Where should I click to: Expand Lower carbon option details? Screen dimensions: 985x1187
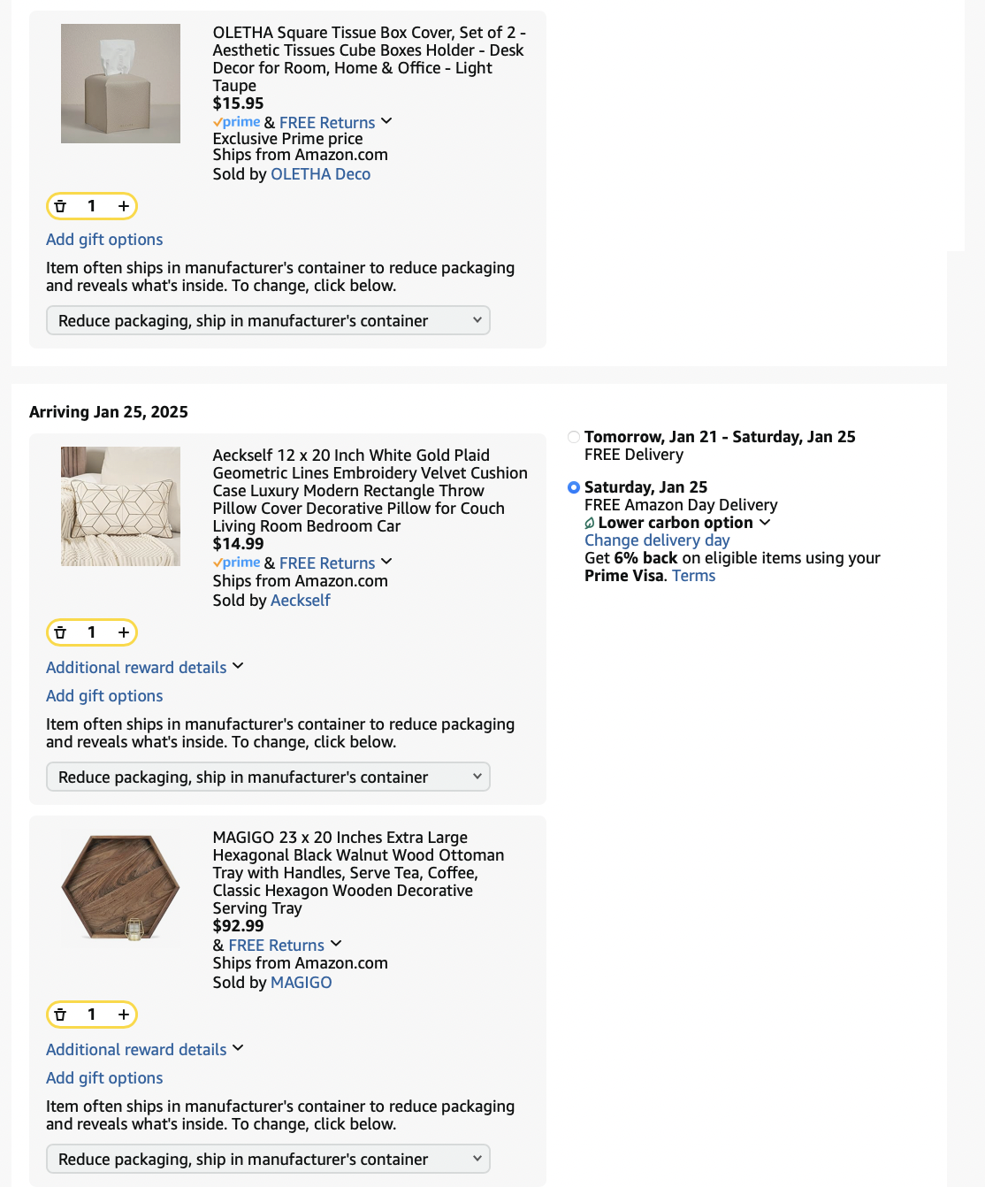pos(677,523)
